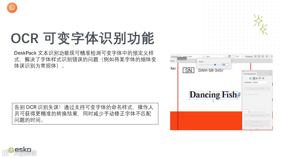Click the Esko logo
The height and width of the screenshot is (158, 281).
[x=20, y=150]
